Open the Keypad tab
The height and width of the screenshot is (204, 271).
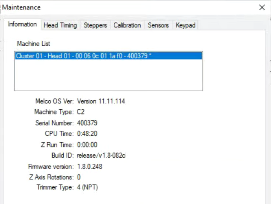pos(186,25)
